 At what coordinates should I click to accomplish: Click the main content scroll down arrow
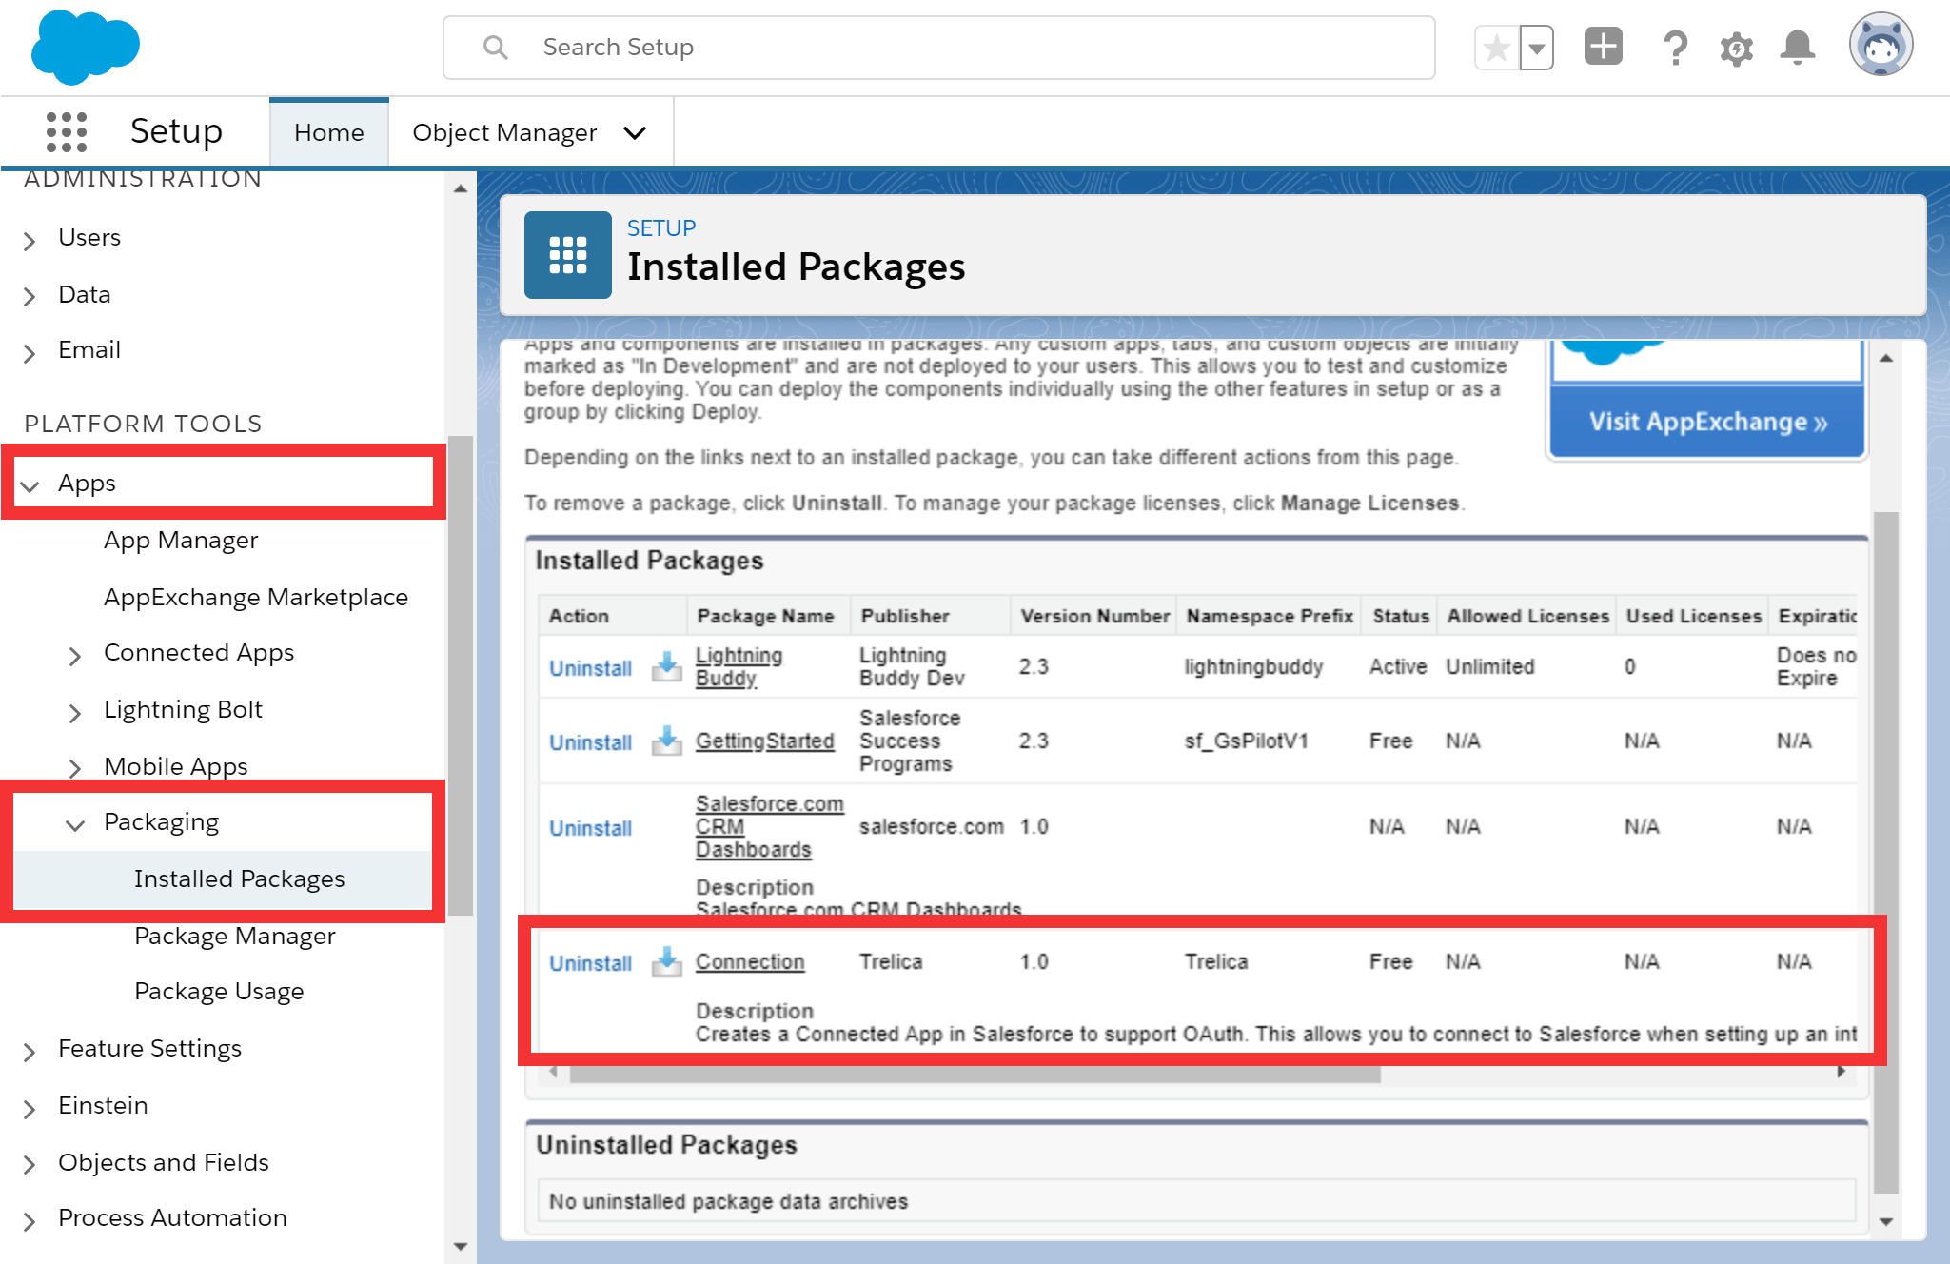tap(1886, 1221)
